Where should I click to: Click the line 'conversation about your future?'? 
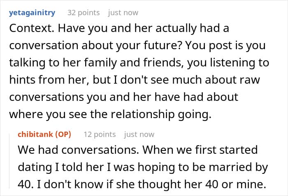[95, 46]
